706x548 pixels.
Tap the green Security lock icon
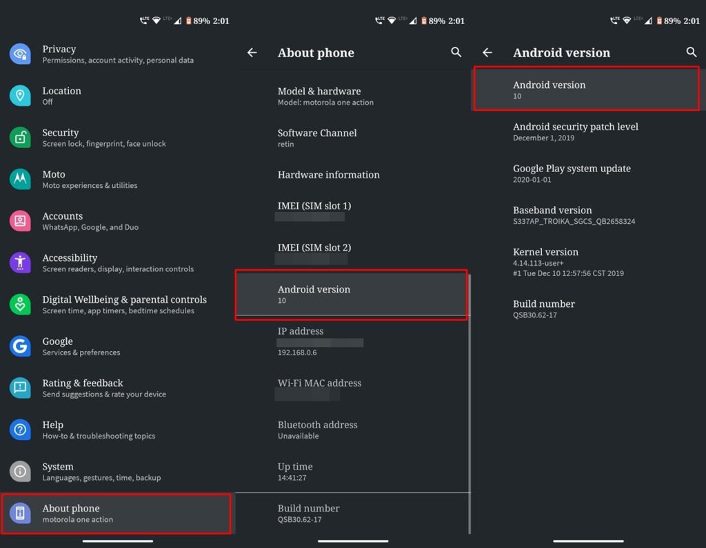click(20, 138)
